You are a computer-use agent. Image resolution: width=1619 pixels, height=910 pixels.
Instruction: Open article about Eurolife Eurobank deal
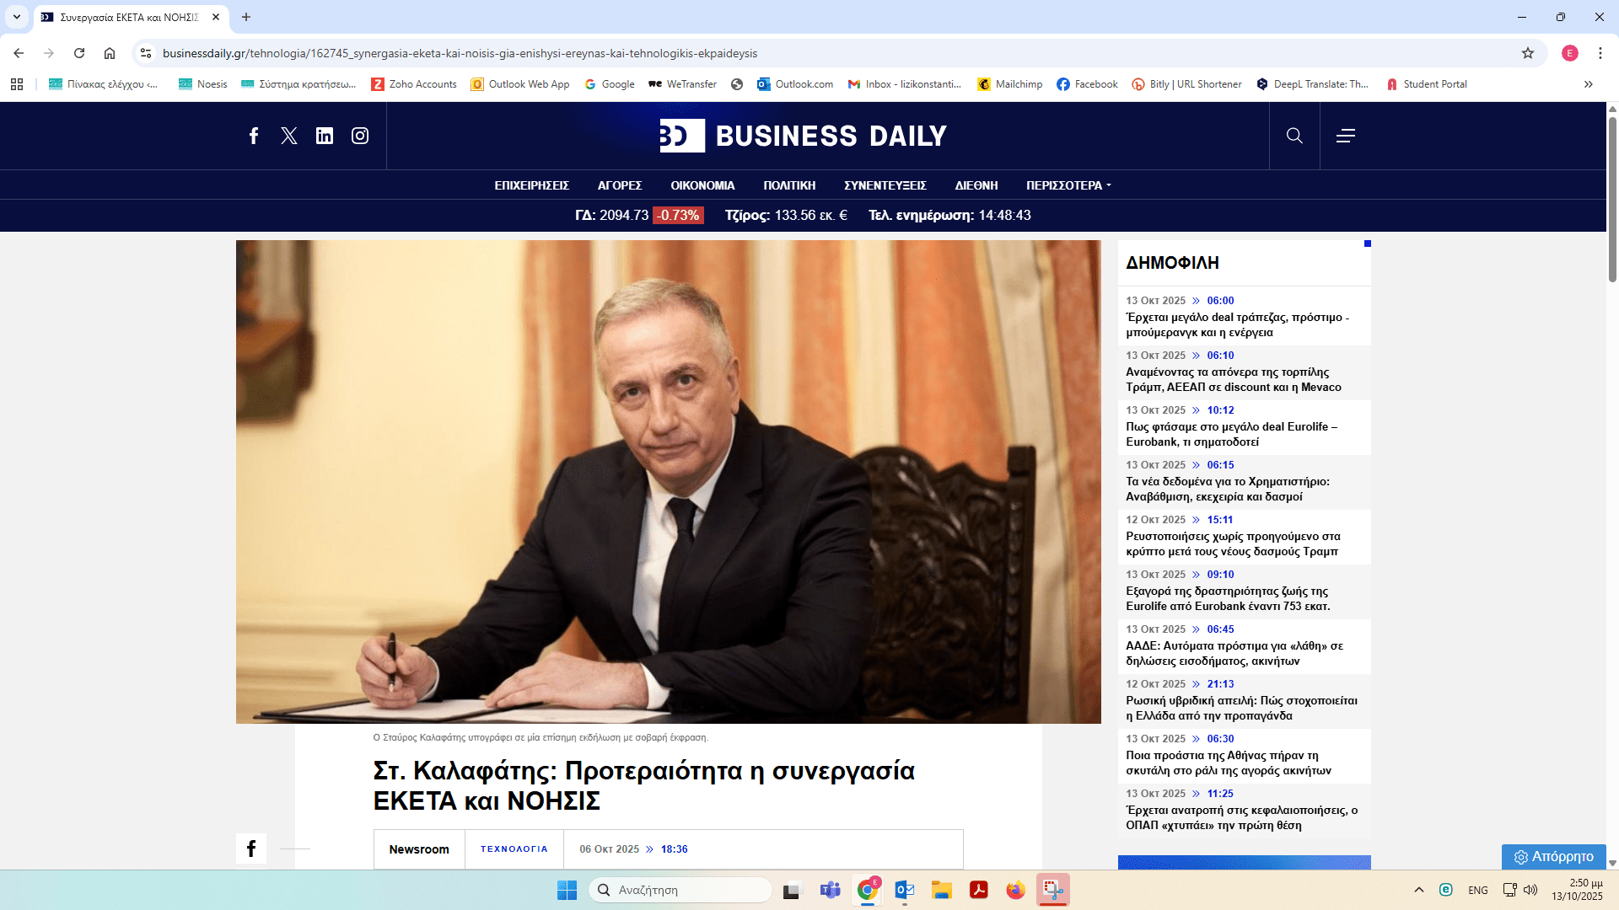click(1231, 434)
